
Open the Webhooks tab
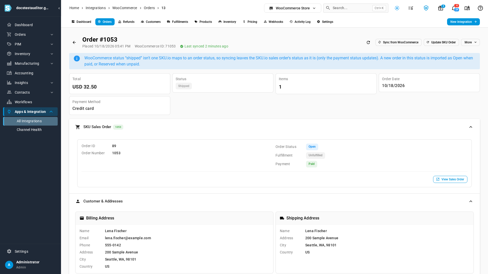tap(273, 22)
